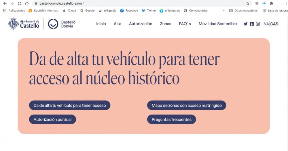Open the Extensions puzzle piece icon
The image size is (288, 151).
coord(271,3)
